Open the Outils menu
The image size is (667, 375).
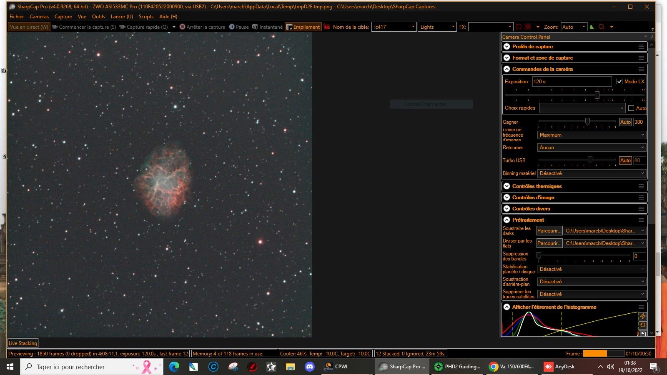pyautogui.click(x=98, y=17)
